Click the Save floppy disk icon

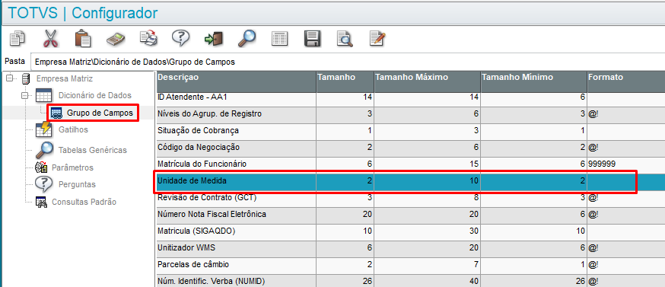[312, 39]
